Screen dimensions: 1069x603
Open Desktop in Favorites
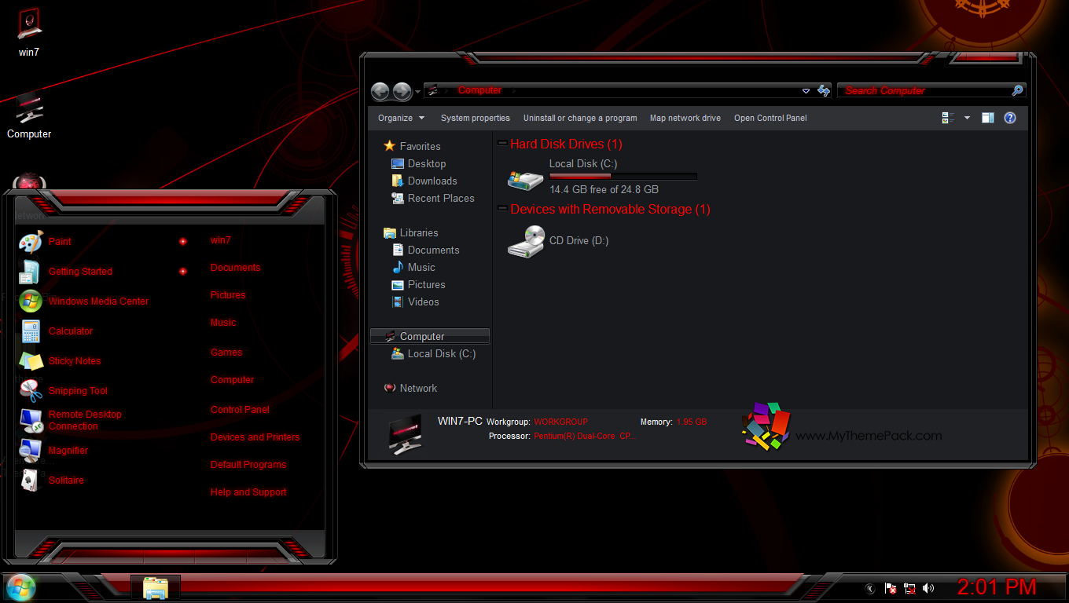point(418,163)
